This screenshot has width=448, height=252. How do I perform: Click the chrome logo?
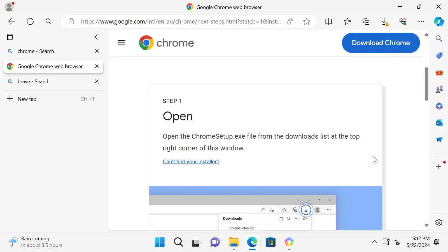coord(166,43)
